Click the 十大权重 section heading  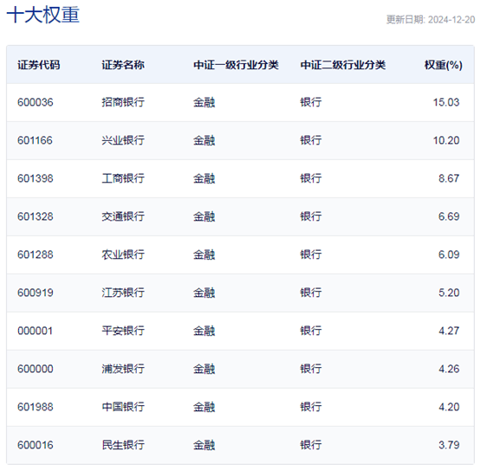(x=43, y=15)
